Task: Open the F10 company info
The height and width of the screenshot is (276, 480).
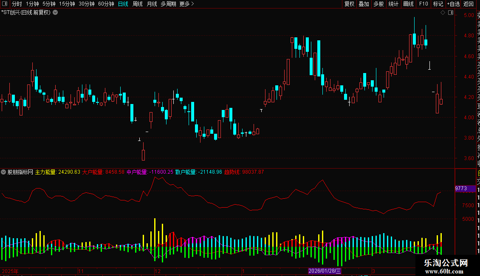Action: pos(424,4)
